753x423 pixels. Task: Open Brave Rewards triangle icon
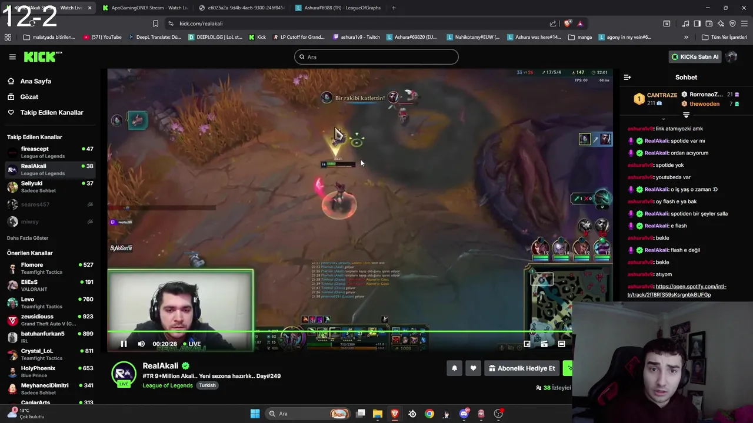pyautogui.click(x=580, y=23)
